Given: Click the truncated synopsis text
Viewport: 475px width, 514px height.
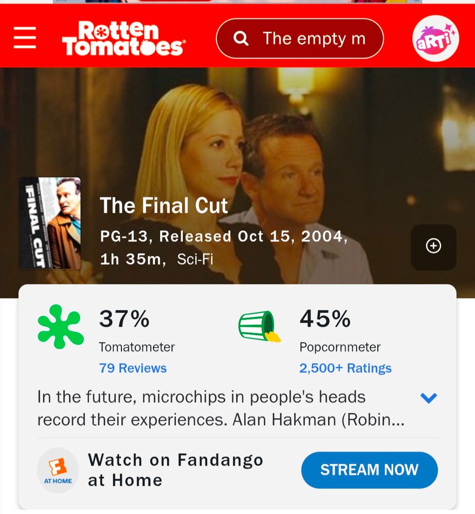Looking at the screenshot, I should point(221,408).
